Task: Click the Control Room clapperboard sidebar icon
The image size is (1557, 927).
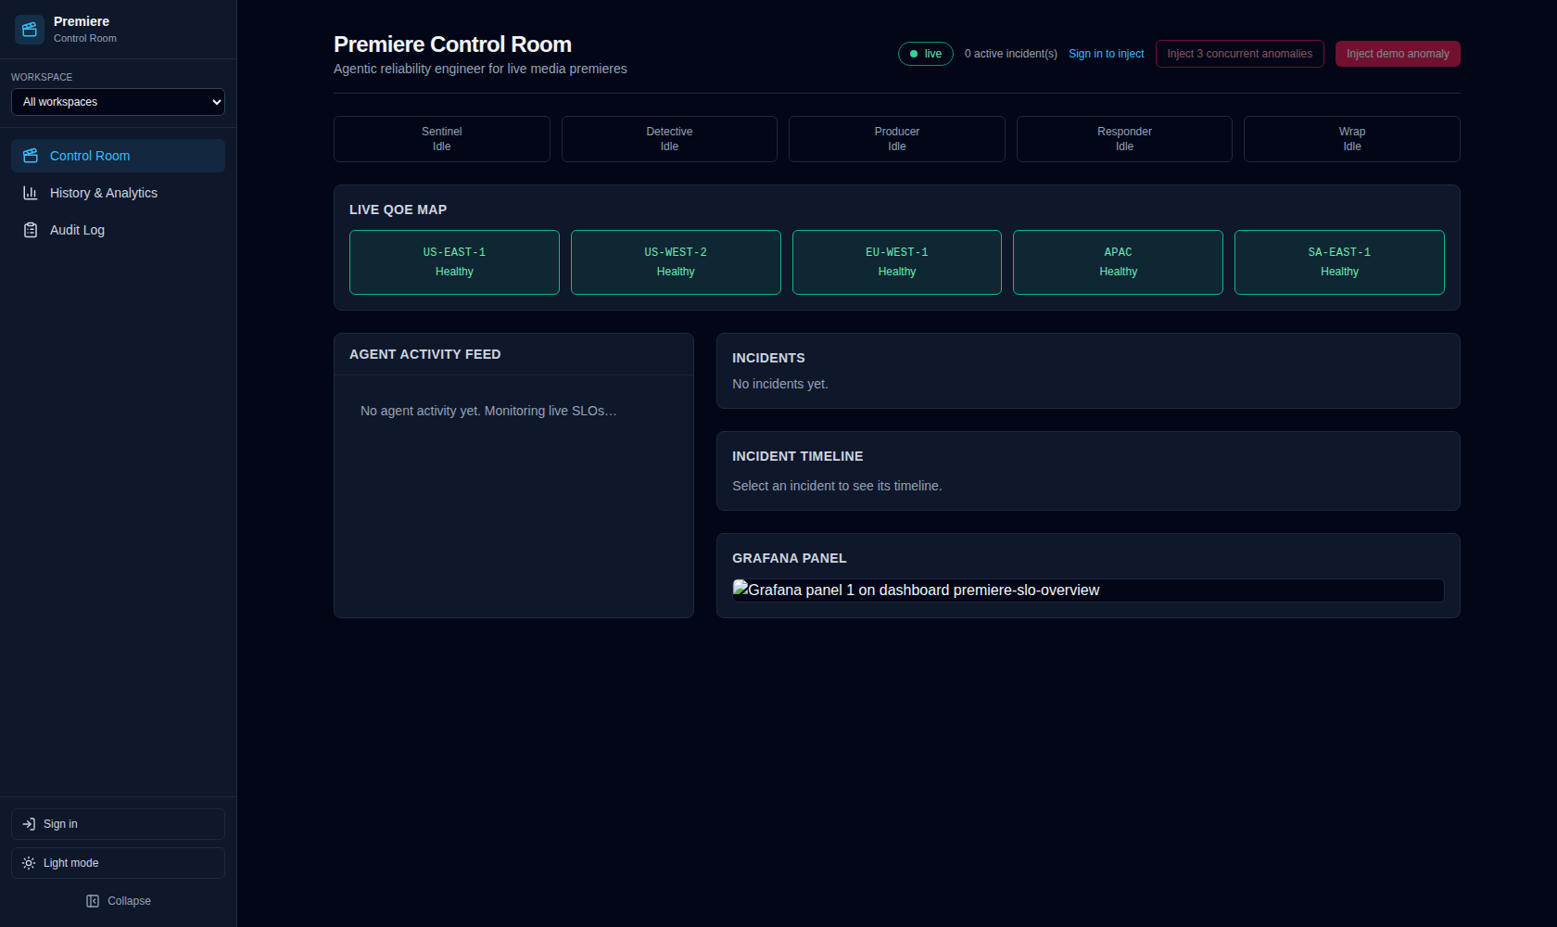Action: coord(31,156)
